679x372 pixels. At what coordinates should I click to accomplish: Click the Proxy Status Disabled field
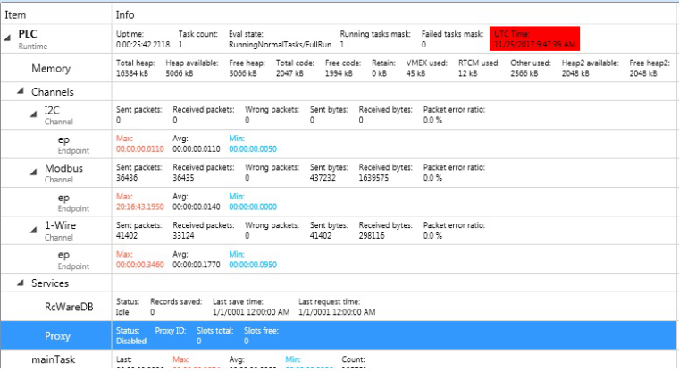[x=133, y=341]
